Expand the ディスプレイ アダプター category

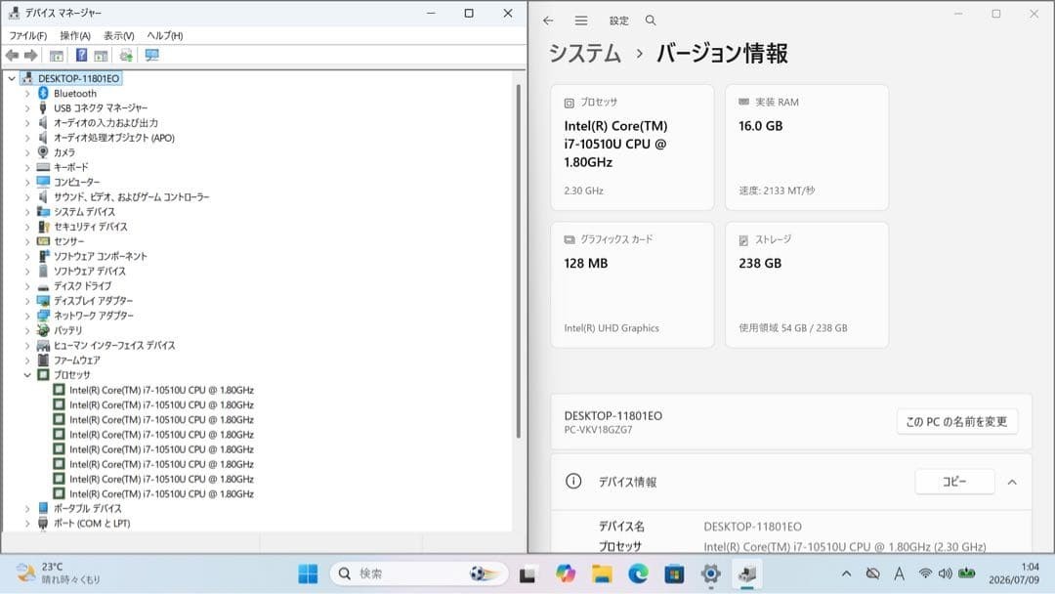click(27, 301)
